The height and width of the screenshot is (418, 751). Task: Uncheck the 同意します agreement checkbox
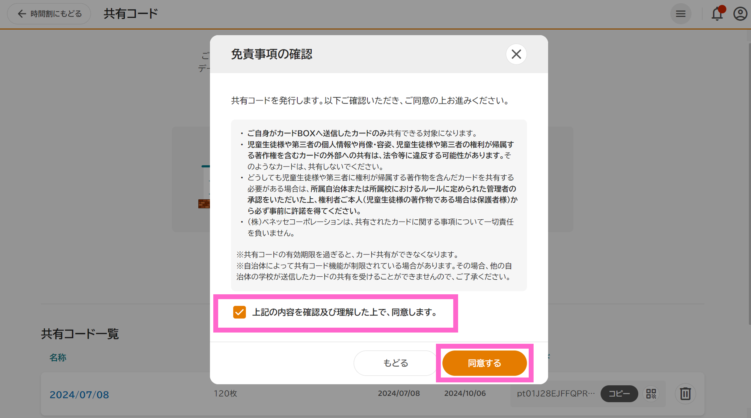tap(239, 312)
